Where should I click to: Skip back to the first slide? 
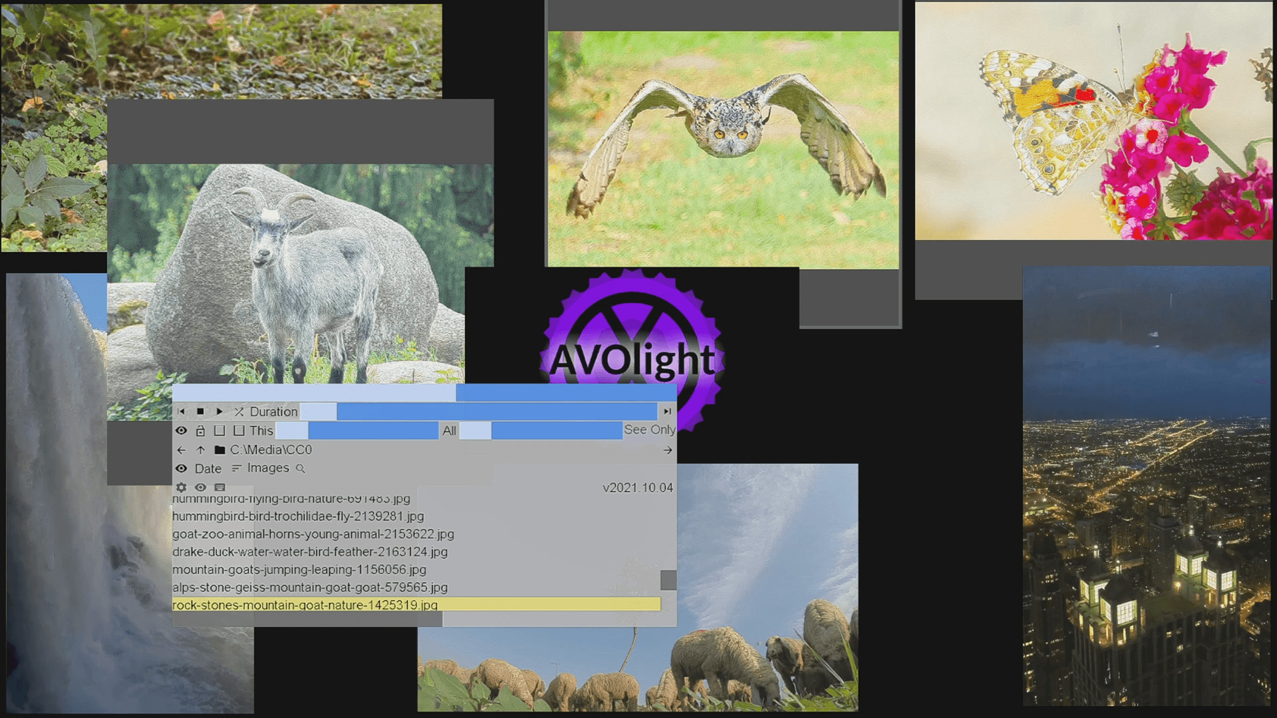click(x=181, y=412)
